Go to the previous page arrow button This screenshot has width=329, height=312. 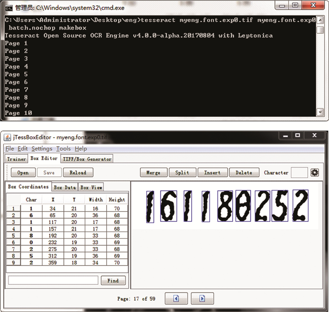coord(176,298)
